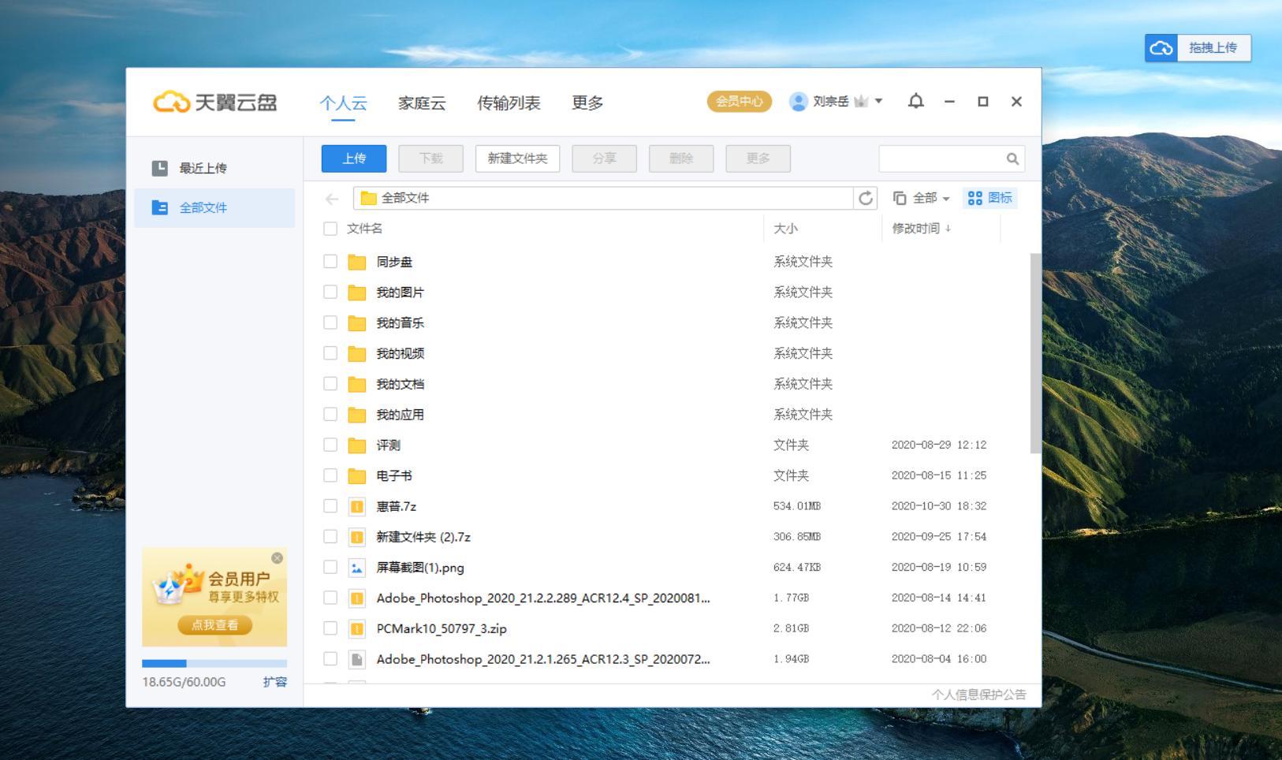Open the 屏幕截图(1).png file
This screenshot has width=1282, height=760.
click(x=421, y=567)
